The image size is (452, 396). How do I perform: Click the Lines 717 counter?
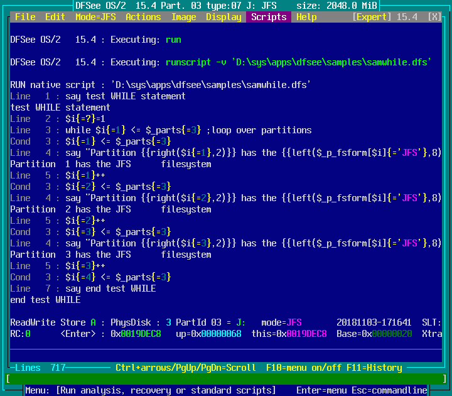40,368
